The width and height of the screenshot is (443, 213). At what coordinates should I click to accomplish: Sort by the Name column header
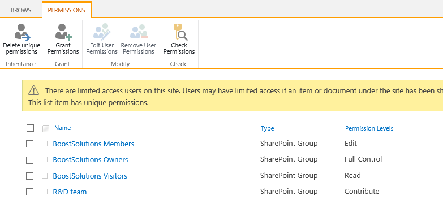pyautogui.click(x=62, y=128)
